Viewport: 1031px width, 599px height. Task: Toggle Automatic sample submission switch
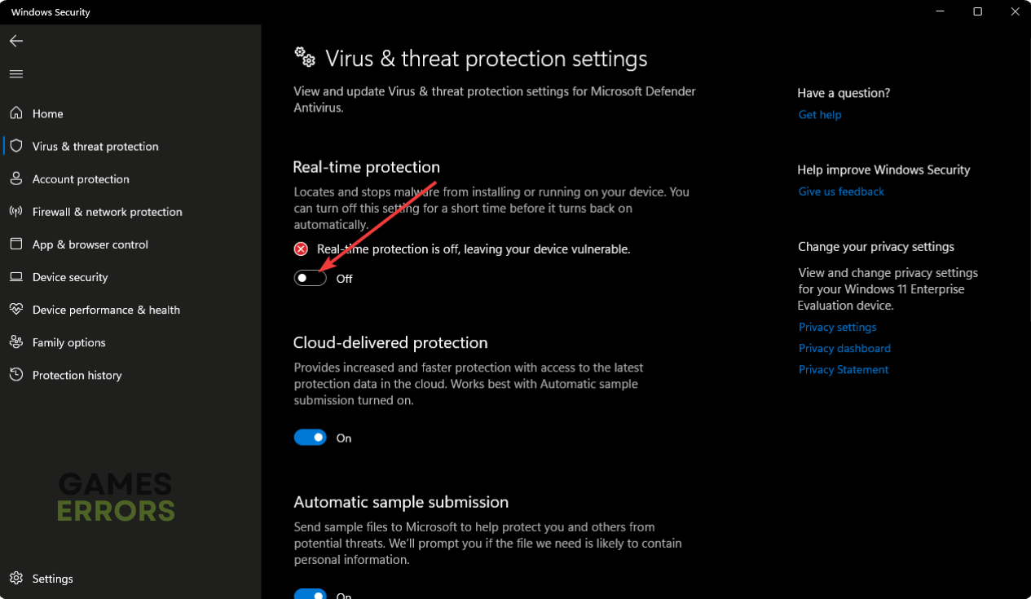[311, 594]
